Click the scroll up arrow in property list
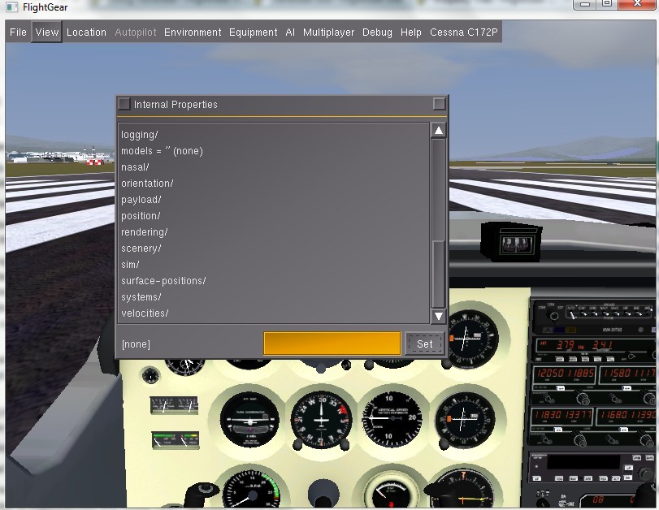The height and width of the screenshot is (510, 659). click(x=438, y=131)
